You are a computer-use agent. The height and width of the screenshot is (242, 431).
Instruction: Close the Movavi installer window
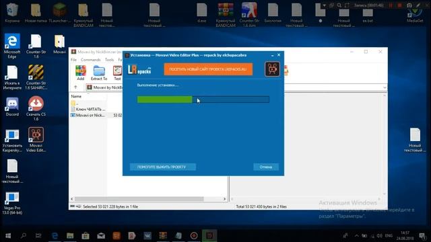[x=279, y=55]
